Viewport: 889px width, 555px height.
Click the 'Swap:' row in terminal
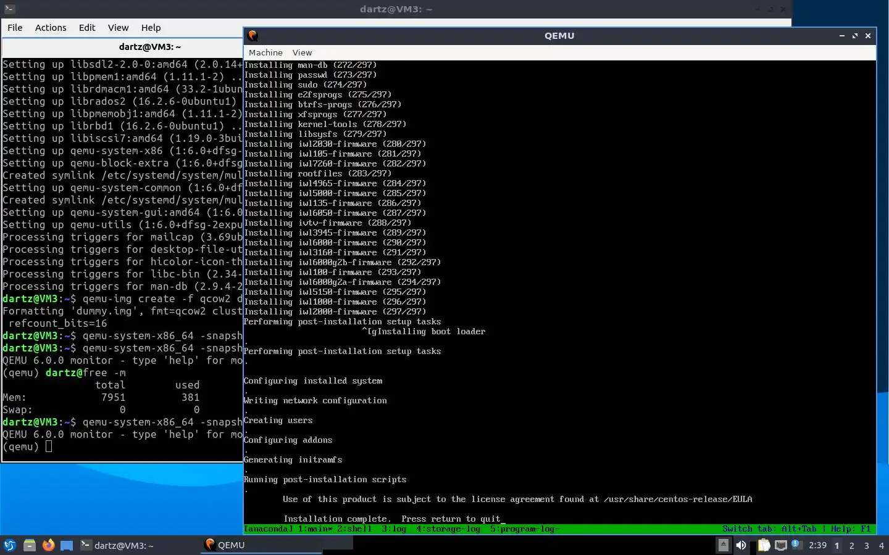101,409
